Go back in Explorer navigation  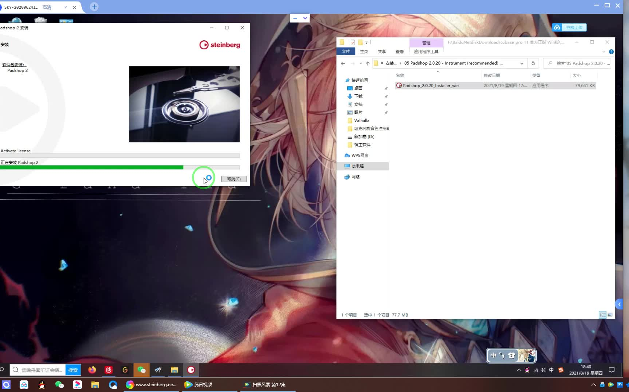[x=343, y=63]
